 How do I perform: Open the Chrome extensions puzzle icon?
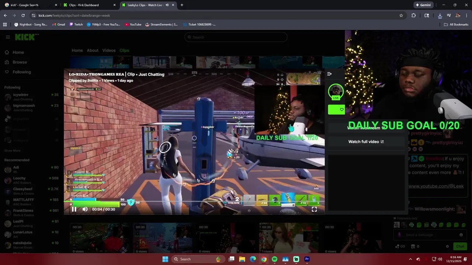pyautogui.click(x=413, y=15)
